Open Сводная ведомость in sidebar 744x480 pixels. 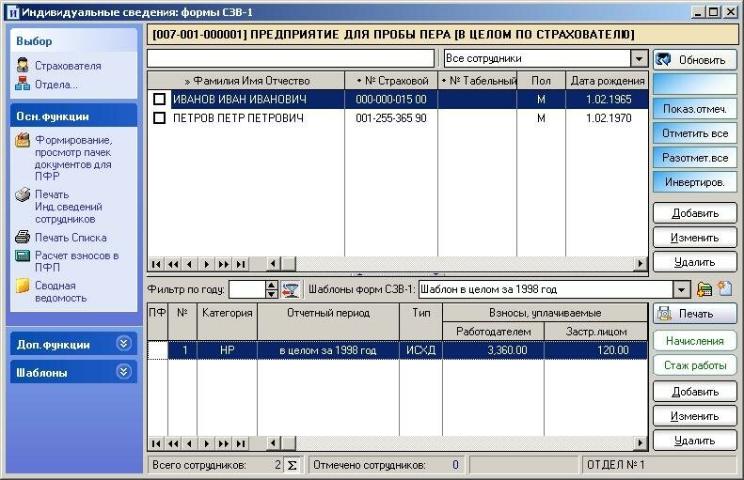51,291
